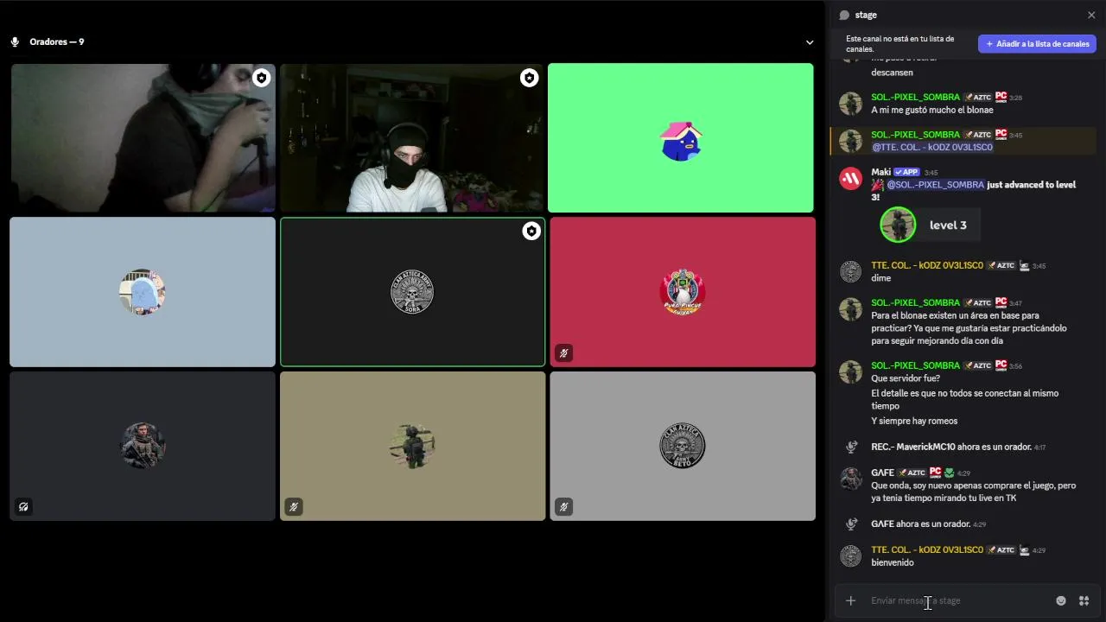
Task: Open the scarf-covered speaker's video tile
Action: point(143,137)
